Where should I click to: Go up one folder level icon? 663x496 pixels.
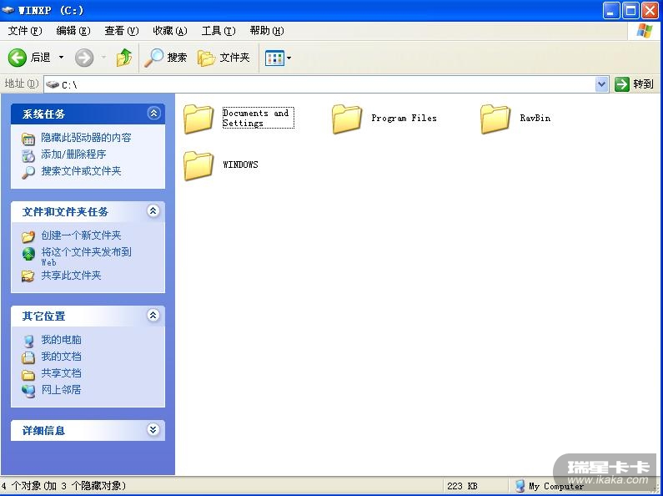(x=124, y=58)
